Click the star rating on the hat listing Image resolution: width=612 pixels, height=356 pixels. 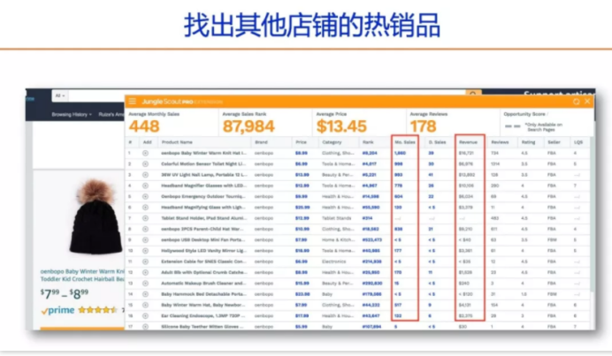coord(97,310)
